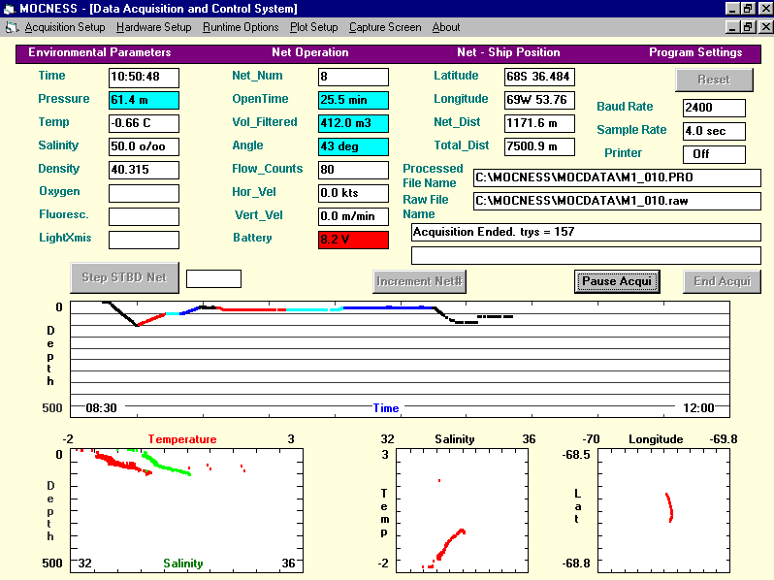Screen dimensions: 774x580
Task: Open the Plot Setup menu
Action: tap(313, 27)
